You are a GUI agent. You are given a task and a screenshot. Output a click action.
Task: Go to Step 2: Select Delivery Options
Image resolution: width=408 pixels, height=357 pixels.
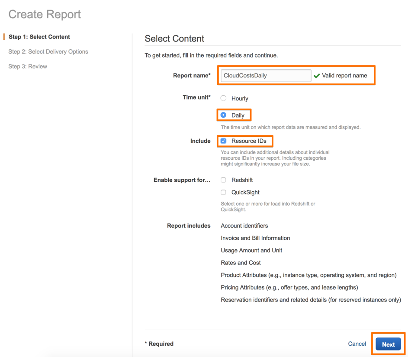point(48,51)
